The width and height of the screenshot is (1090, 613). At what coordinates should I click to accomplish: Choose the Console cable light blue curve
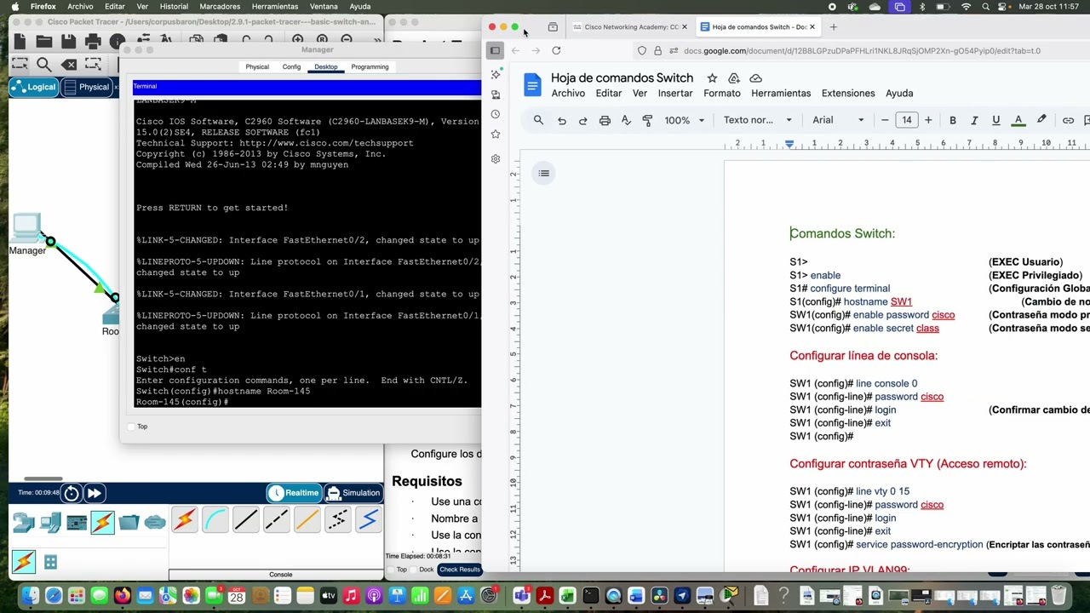[215, 519]
